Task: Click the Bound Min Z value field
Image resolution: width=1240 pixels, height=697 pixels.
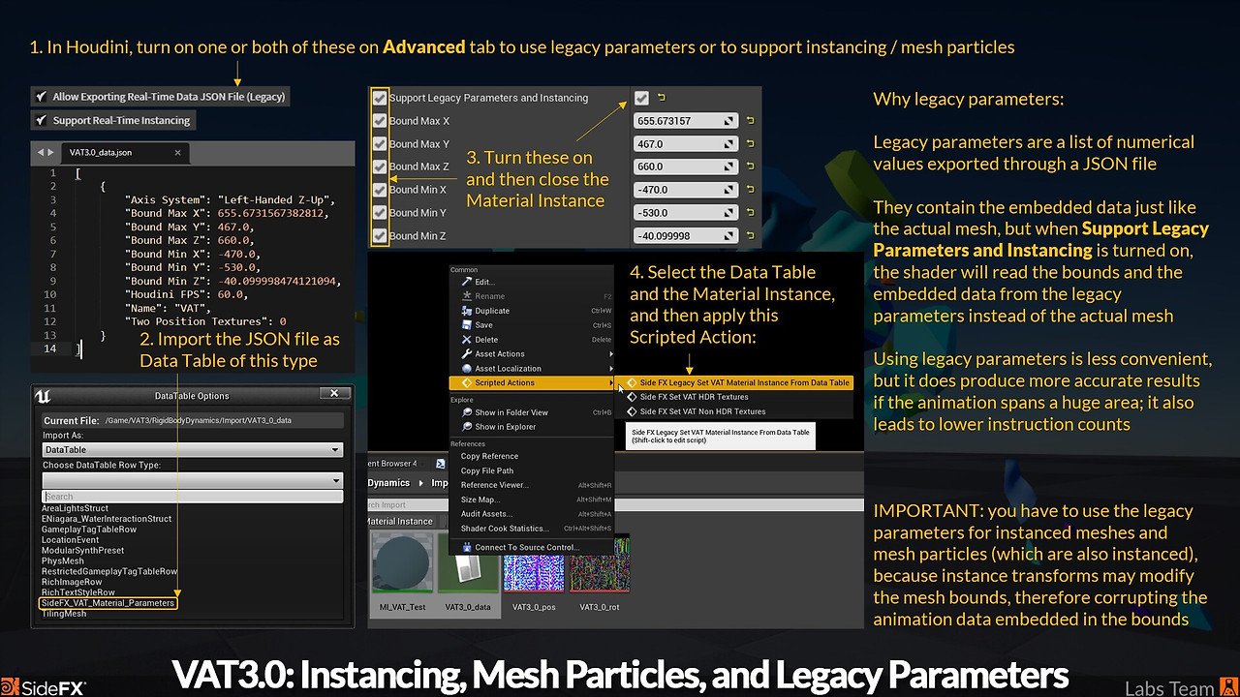Action: [686, 235]
